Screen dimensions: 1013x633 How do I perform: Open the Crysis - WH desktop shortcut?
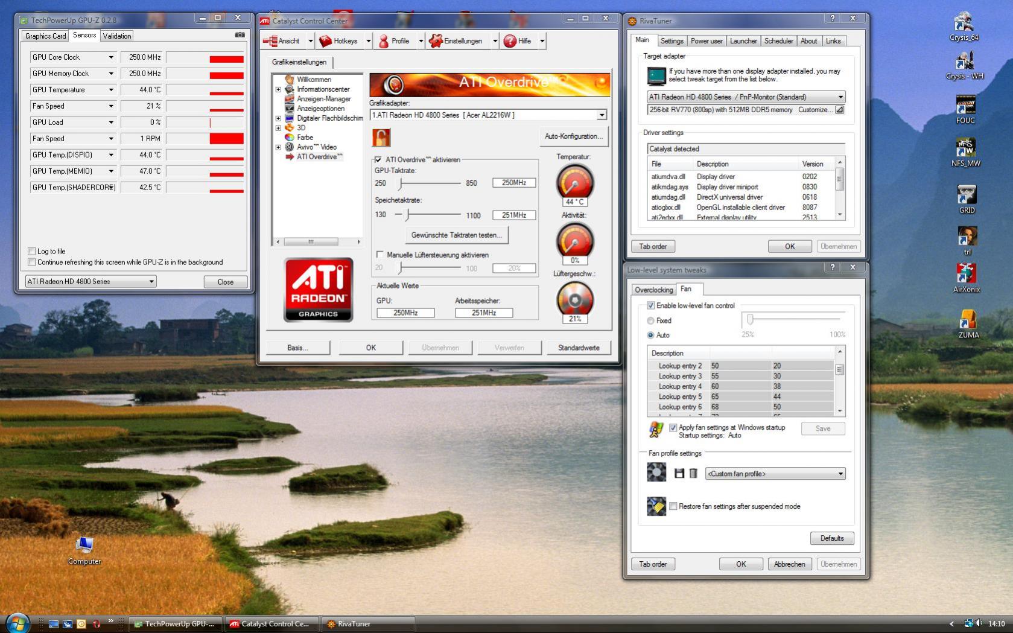[x=964, y=66]
